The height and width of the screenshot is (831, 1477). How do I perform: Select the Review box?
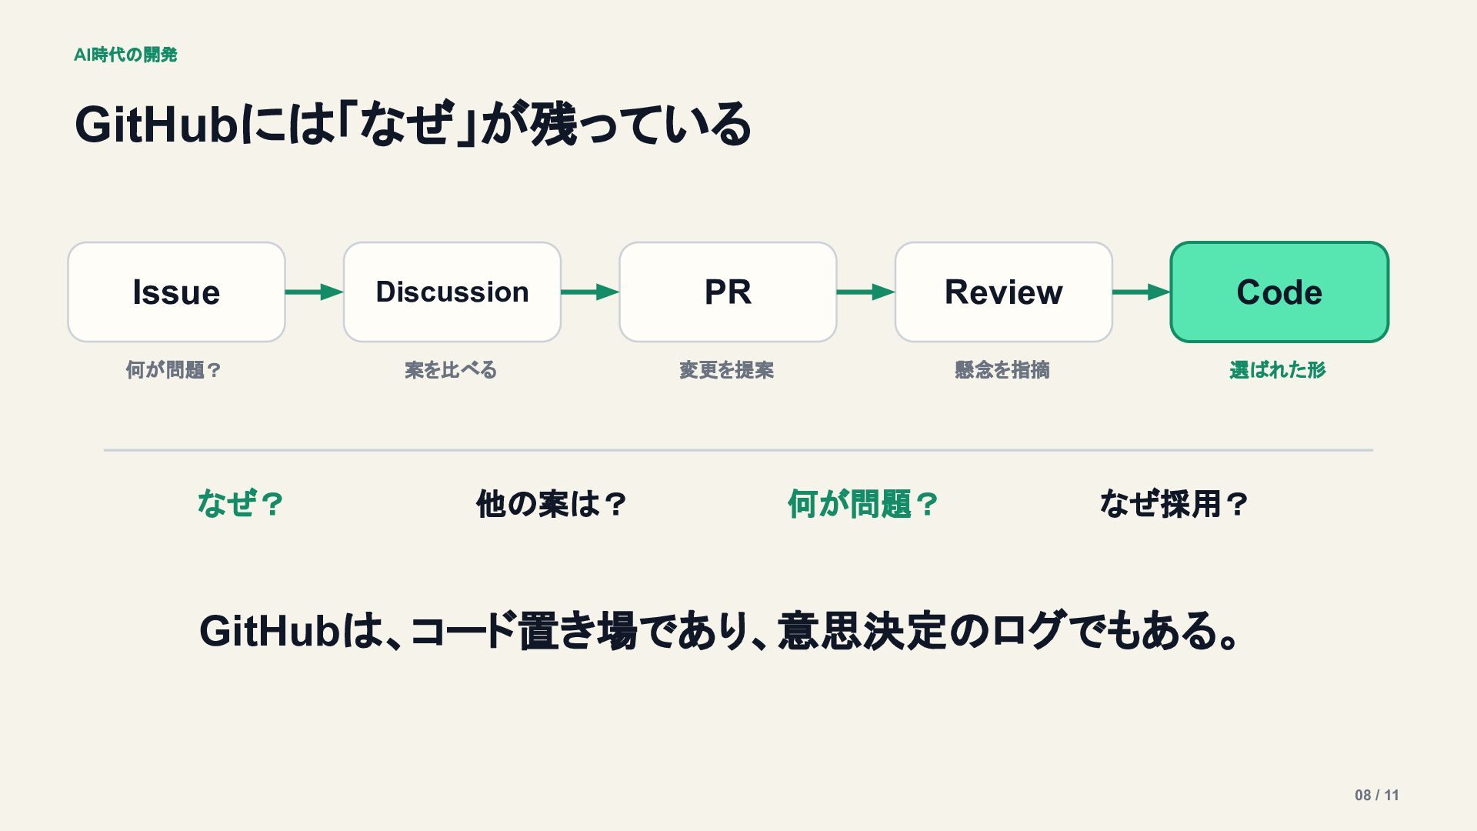click(x=1004, y=292)
